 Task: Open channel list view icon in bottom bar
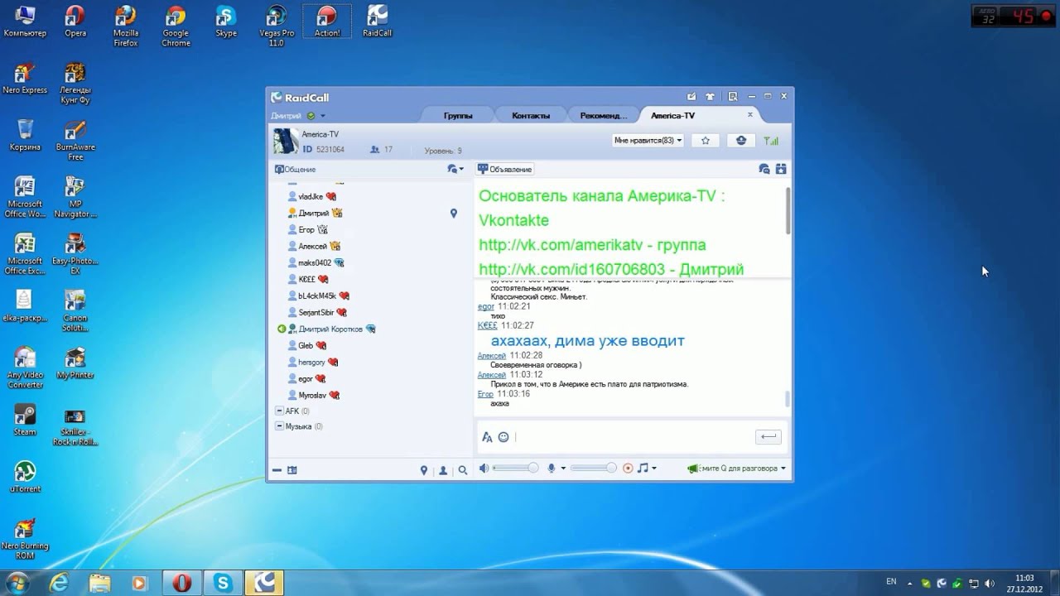[x=291, y=470]
